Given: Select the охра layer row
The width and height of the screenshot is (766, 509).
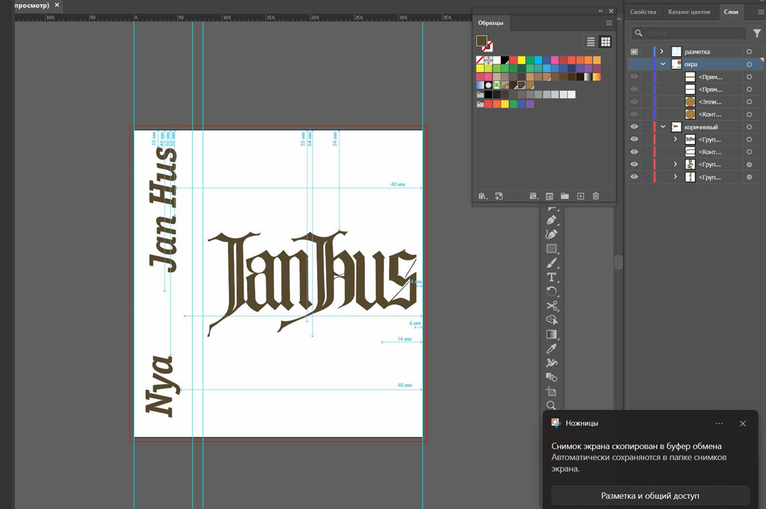Looking at the screenshot, I should click(695, 64).
